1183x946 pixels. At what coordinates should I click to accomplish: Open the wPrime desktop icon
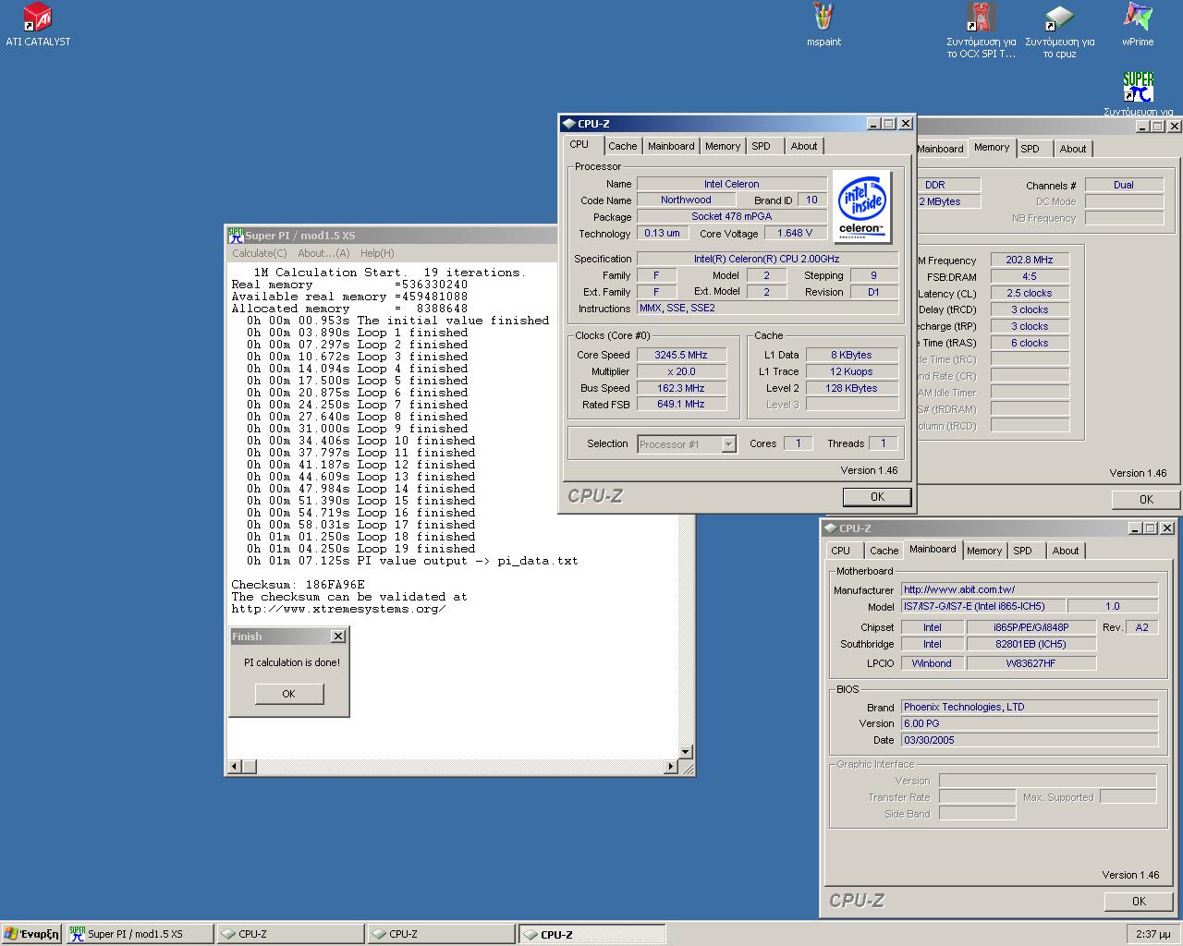click(1138, 24)
